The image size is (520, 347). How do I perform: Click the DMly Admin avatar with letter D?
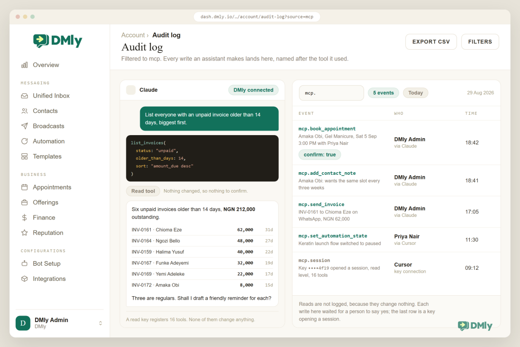tap(23, 323)
